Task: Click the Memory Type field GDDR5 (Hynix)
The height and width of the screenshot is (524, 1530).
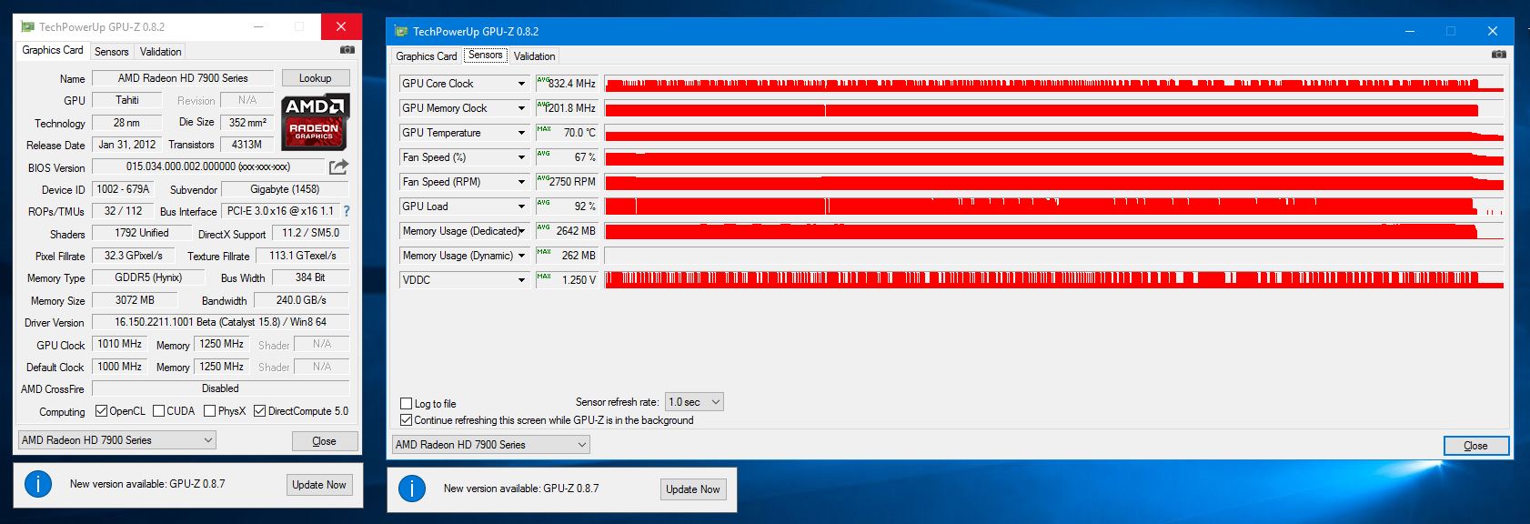Action: pos(148,277)
